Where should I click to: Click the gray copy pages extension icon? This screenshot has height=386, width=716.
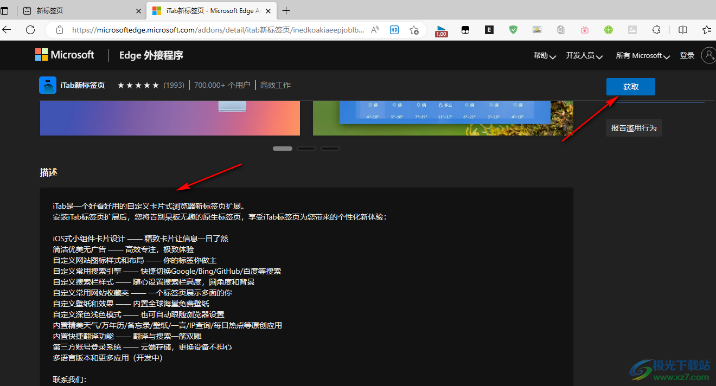[561, 30]
